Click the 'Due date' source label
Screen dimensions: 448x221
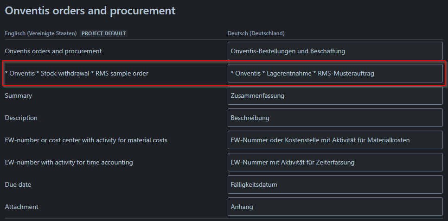click(18, 184)
